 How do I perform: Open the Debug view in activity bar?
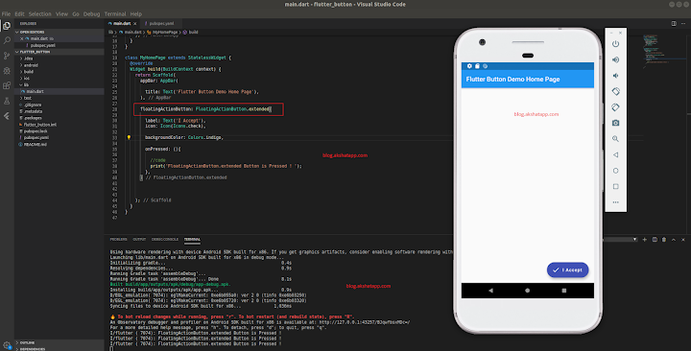(7, 70)
